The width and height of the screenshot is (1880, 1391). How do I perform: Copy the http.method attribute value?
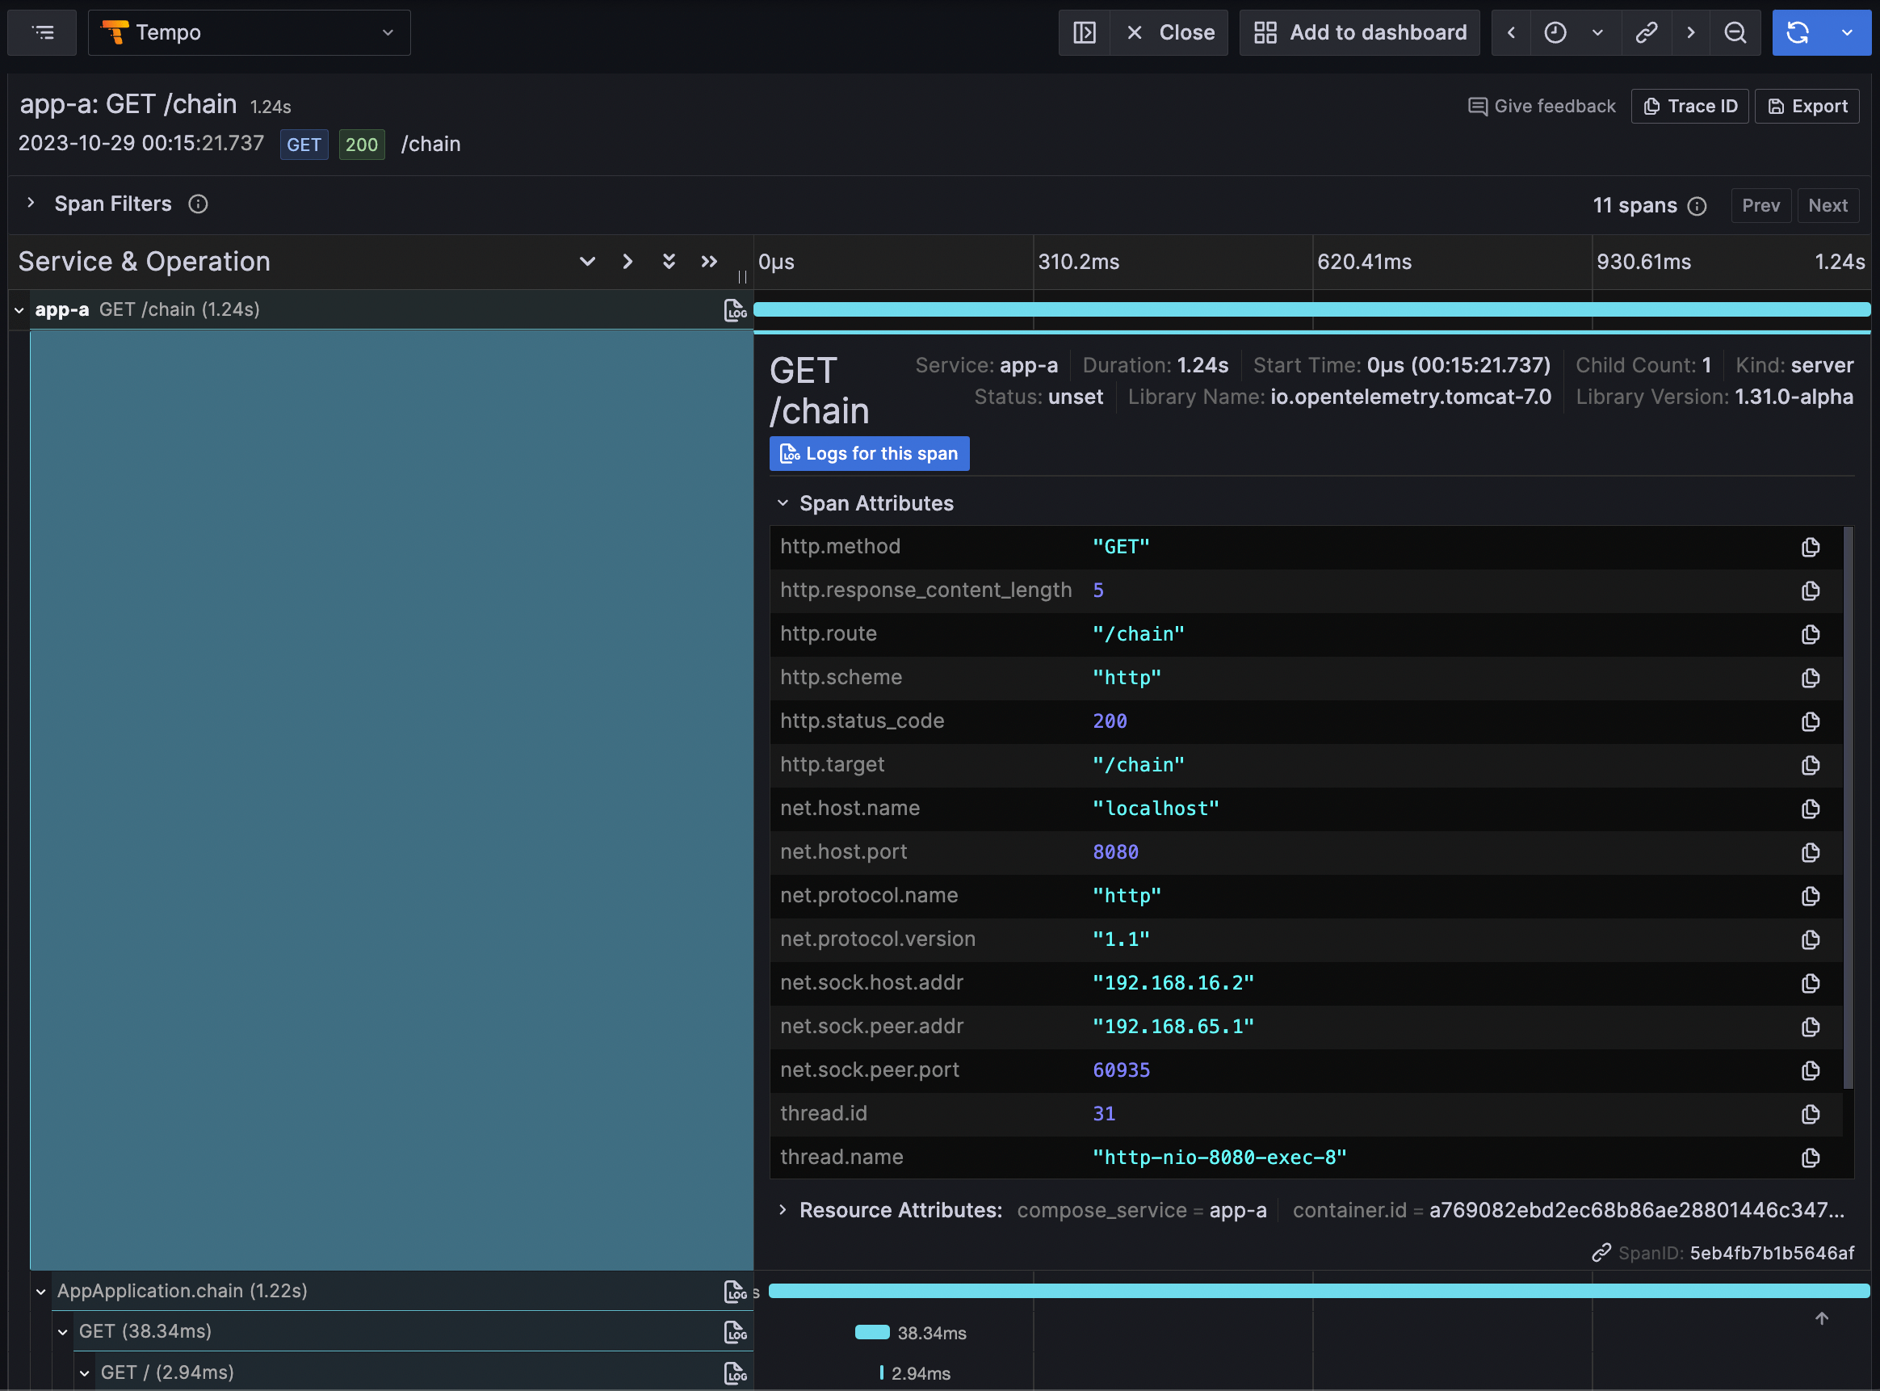tap(1811, 548)
